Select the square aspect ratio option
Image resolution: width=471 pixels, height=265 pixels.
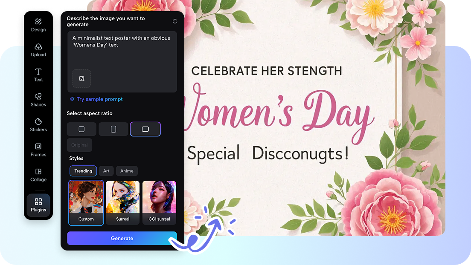(x=81, y=129)
